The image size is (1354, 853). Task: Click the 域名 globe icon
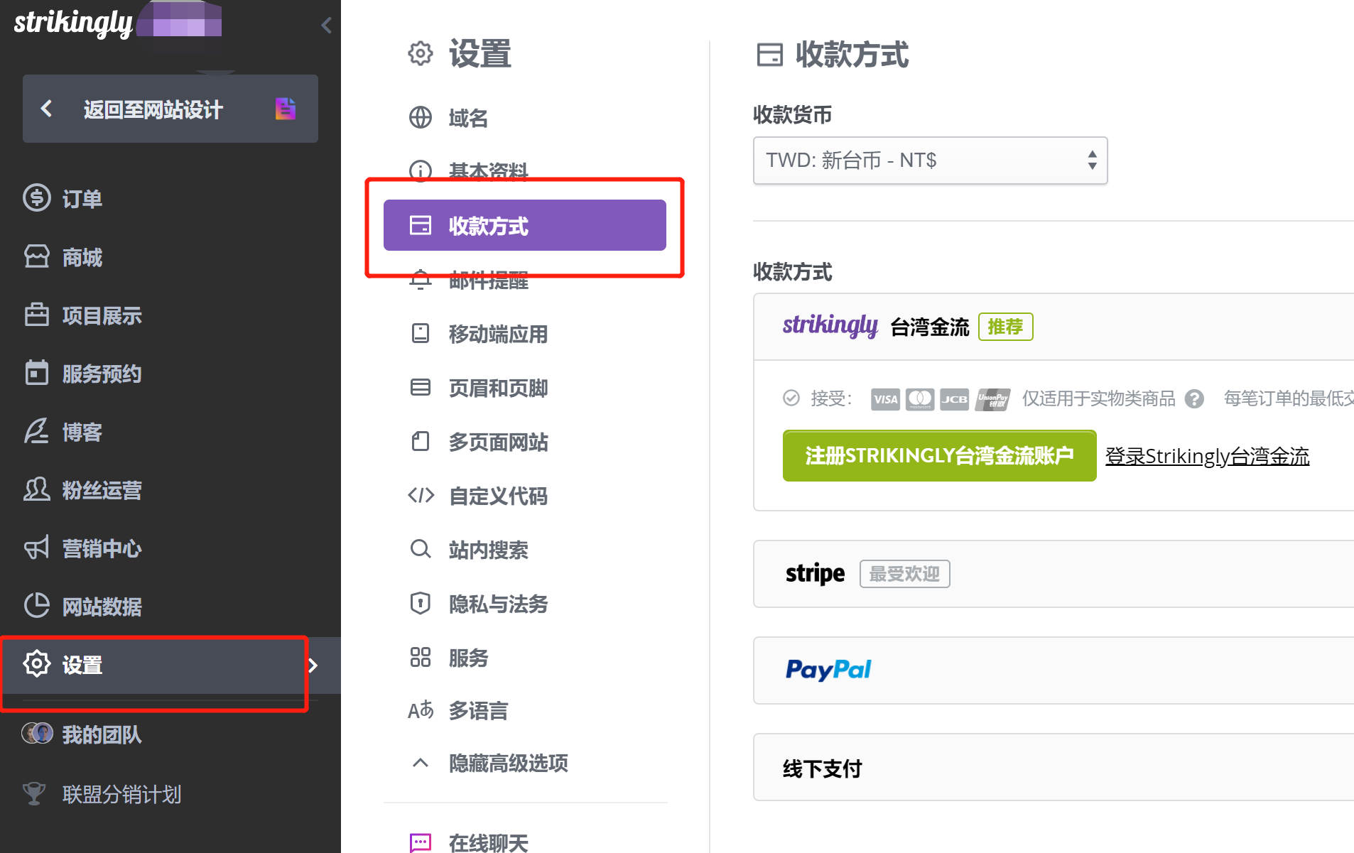(421, 117)
